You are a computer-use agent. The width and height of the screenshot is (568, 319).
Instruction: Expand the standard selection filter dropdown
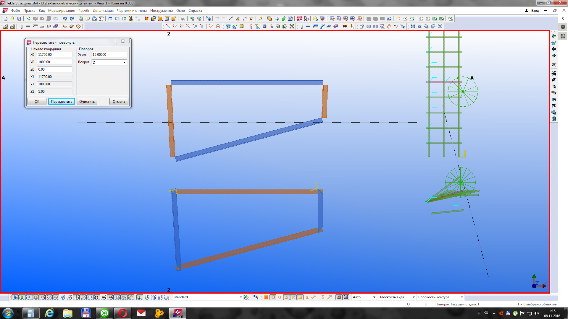(x=241, y=297)
